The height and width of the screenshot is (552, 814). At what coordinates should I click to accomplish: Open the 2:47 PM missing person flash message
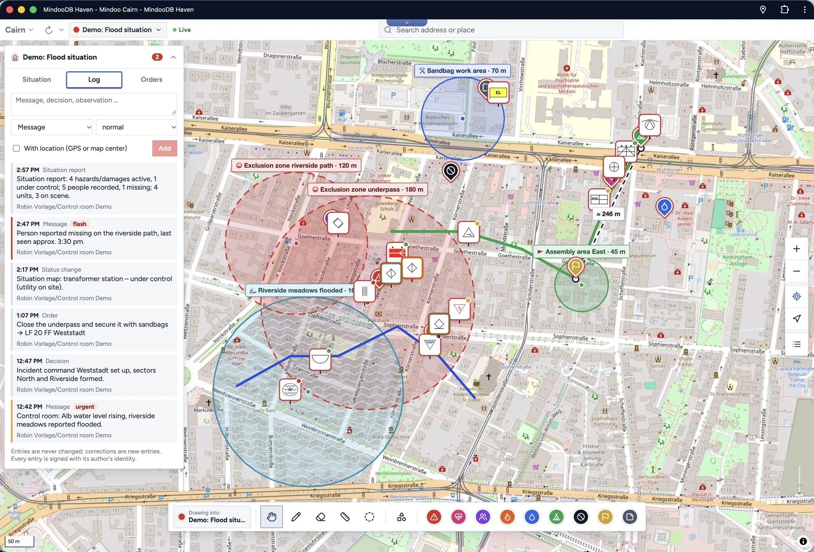[x=94, y=238]
